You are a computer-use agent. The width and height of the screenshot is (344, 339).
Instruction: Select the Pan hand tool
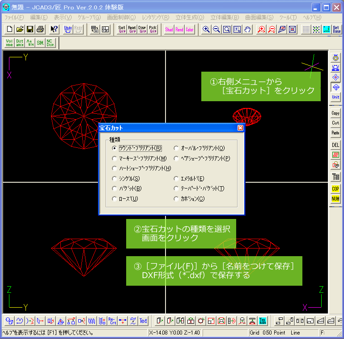tap(247, 30)
